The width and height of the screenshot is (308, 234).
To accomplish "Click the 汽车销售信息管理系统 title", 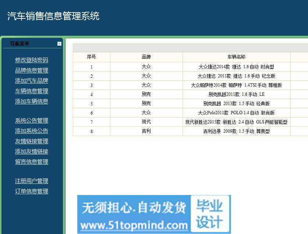I will tap(53, 16).
